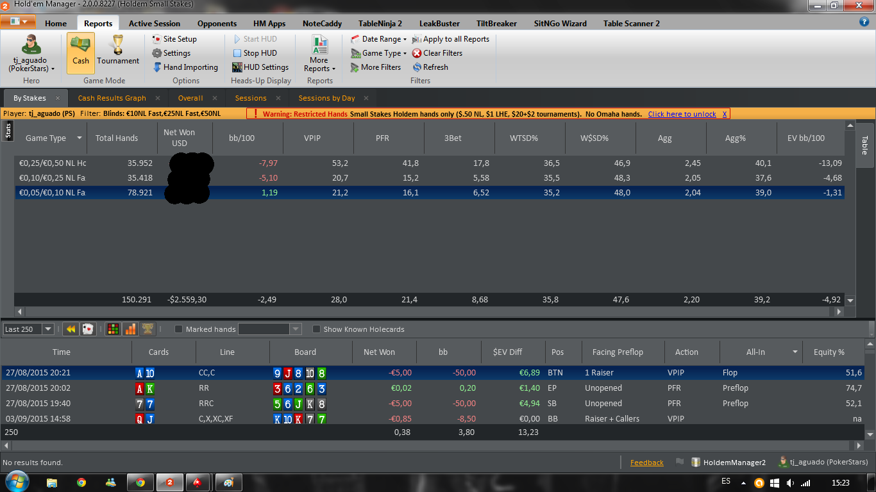This screenshot has height=492, width=876.
Task: Open the vertical Table side panel
Action: click(x=864, y=145)
